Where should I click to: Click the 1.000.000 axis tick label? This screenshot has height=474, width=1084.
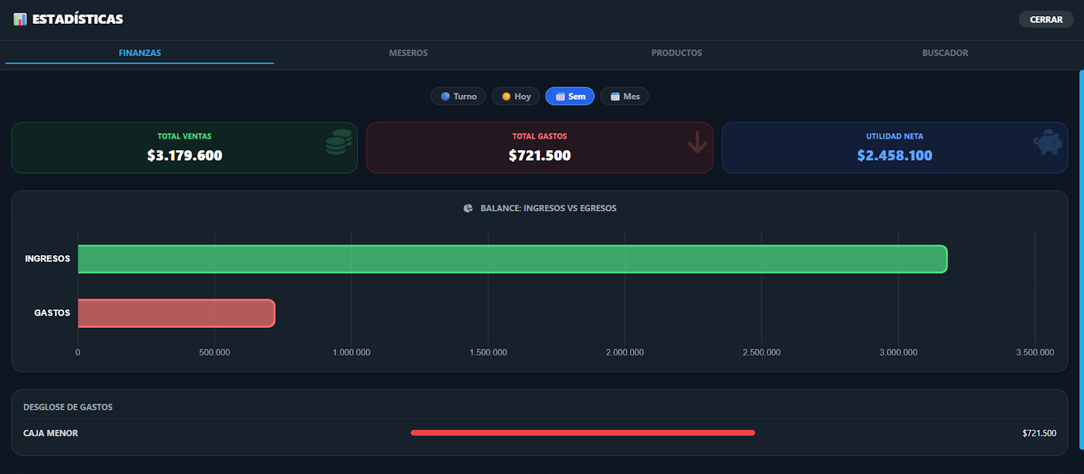tap(352, 352)
